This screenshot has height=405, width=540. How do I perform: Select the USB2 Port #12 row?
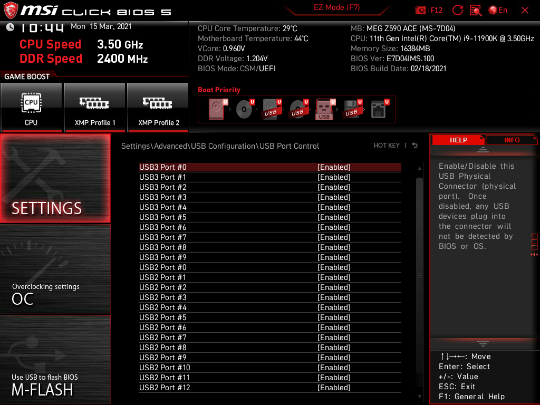pos(270,388)
